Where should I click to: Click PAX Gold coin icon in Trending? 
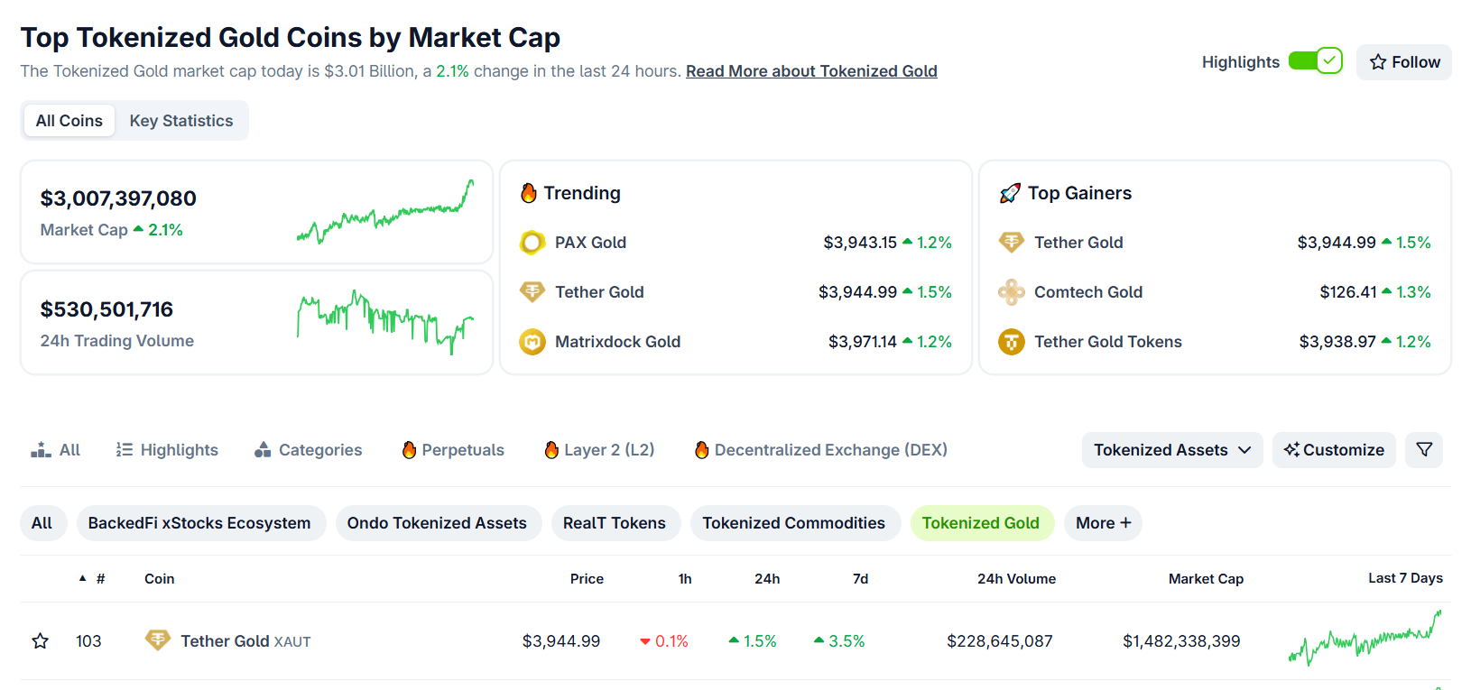point(532,243)
